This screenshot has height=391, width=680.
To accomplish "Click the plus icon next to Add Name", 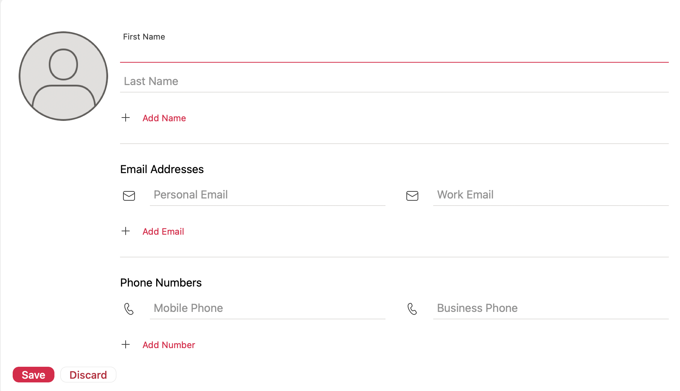I will (126, 118).
